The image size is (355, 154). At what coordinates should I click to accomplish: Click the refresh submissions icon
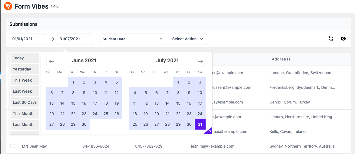pos(331,39)
